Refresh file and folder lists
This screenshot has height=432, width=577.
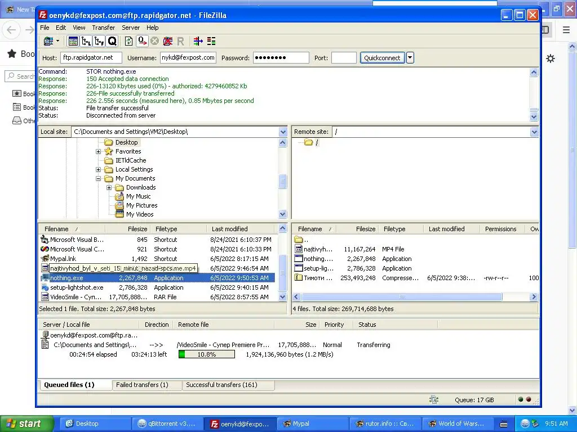[x=129, y=41]
